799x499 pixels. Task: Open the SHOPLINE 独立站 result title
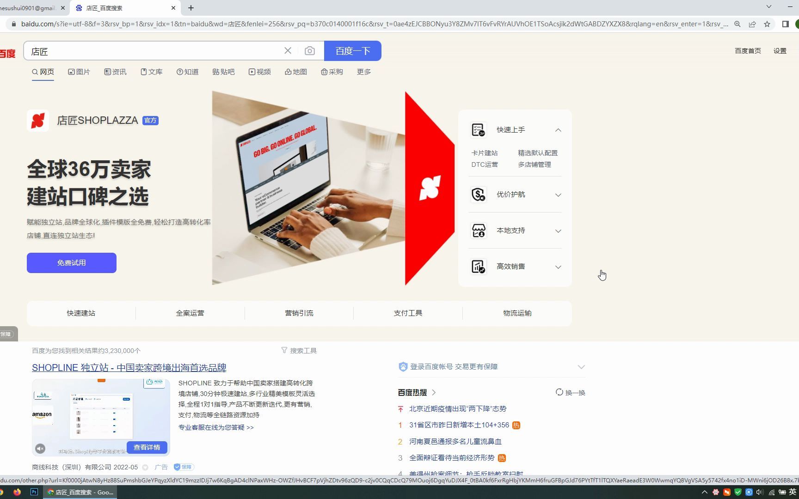click(x=129, y=368)
